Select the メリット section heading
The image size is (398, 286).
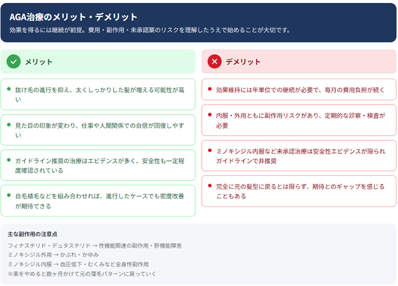point(39,62)
